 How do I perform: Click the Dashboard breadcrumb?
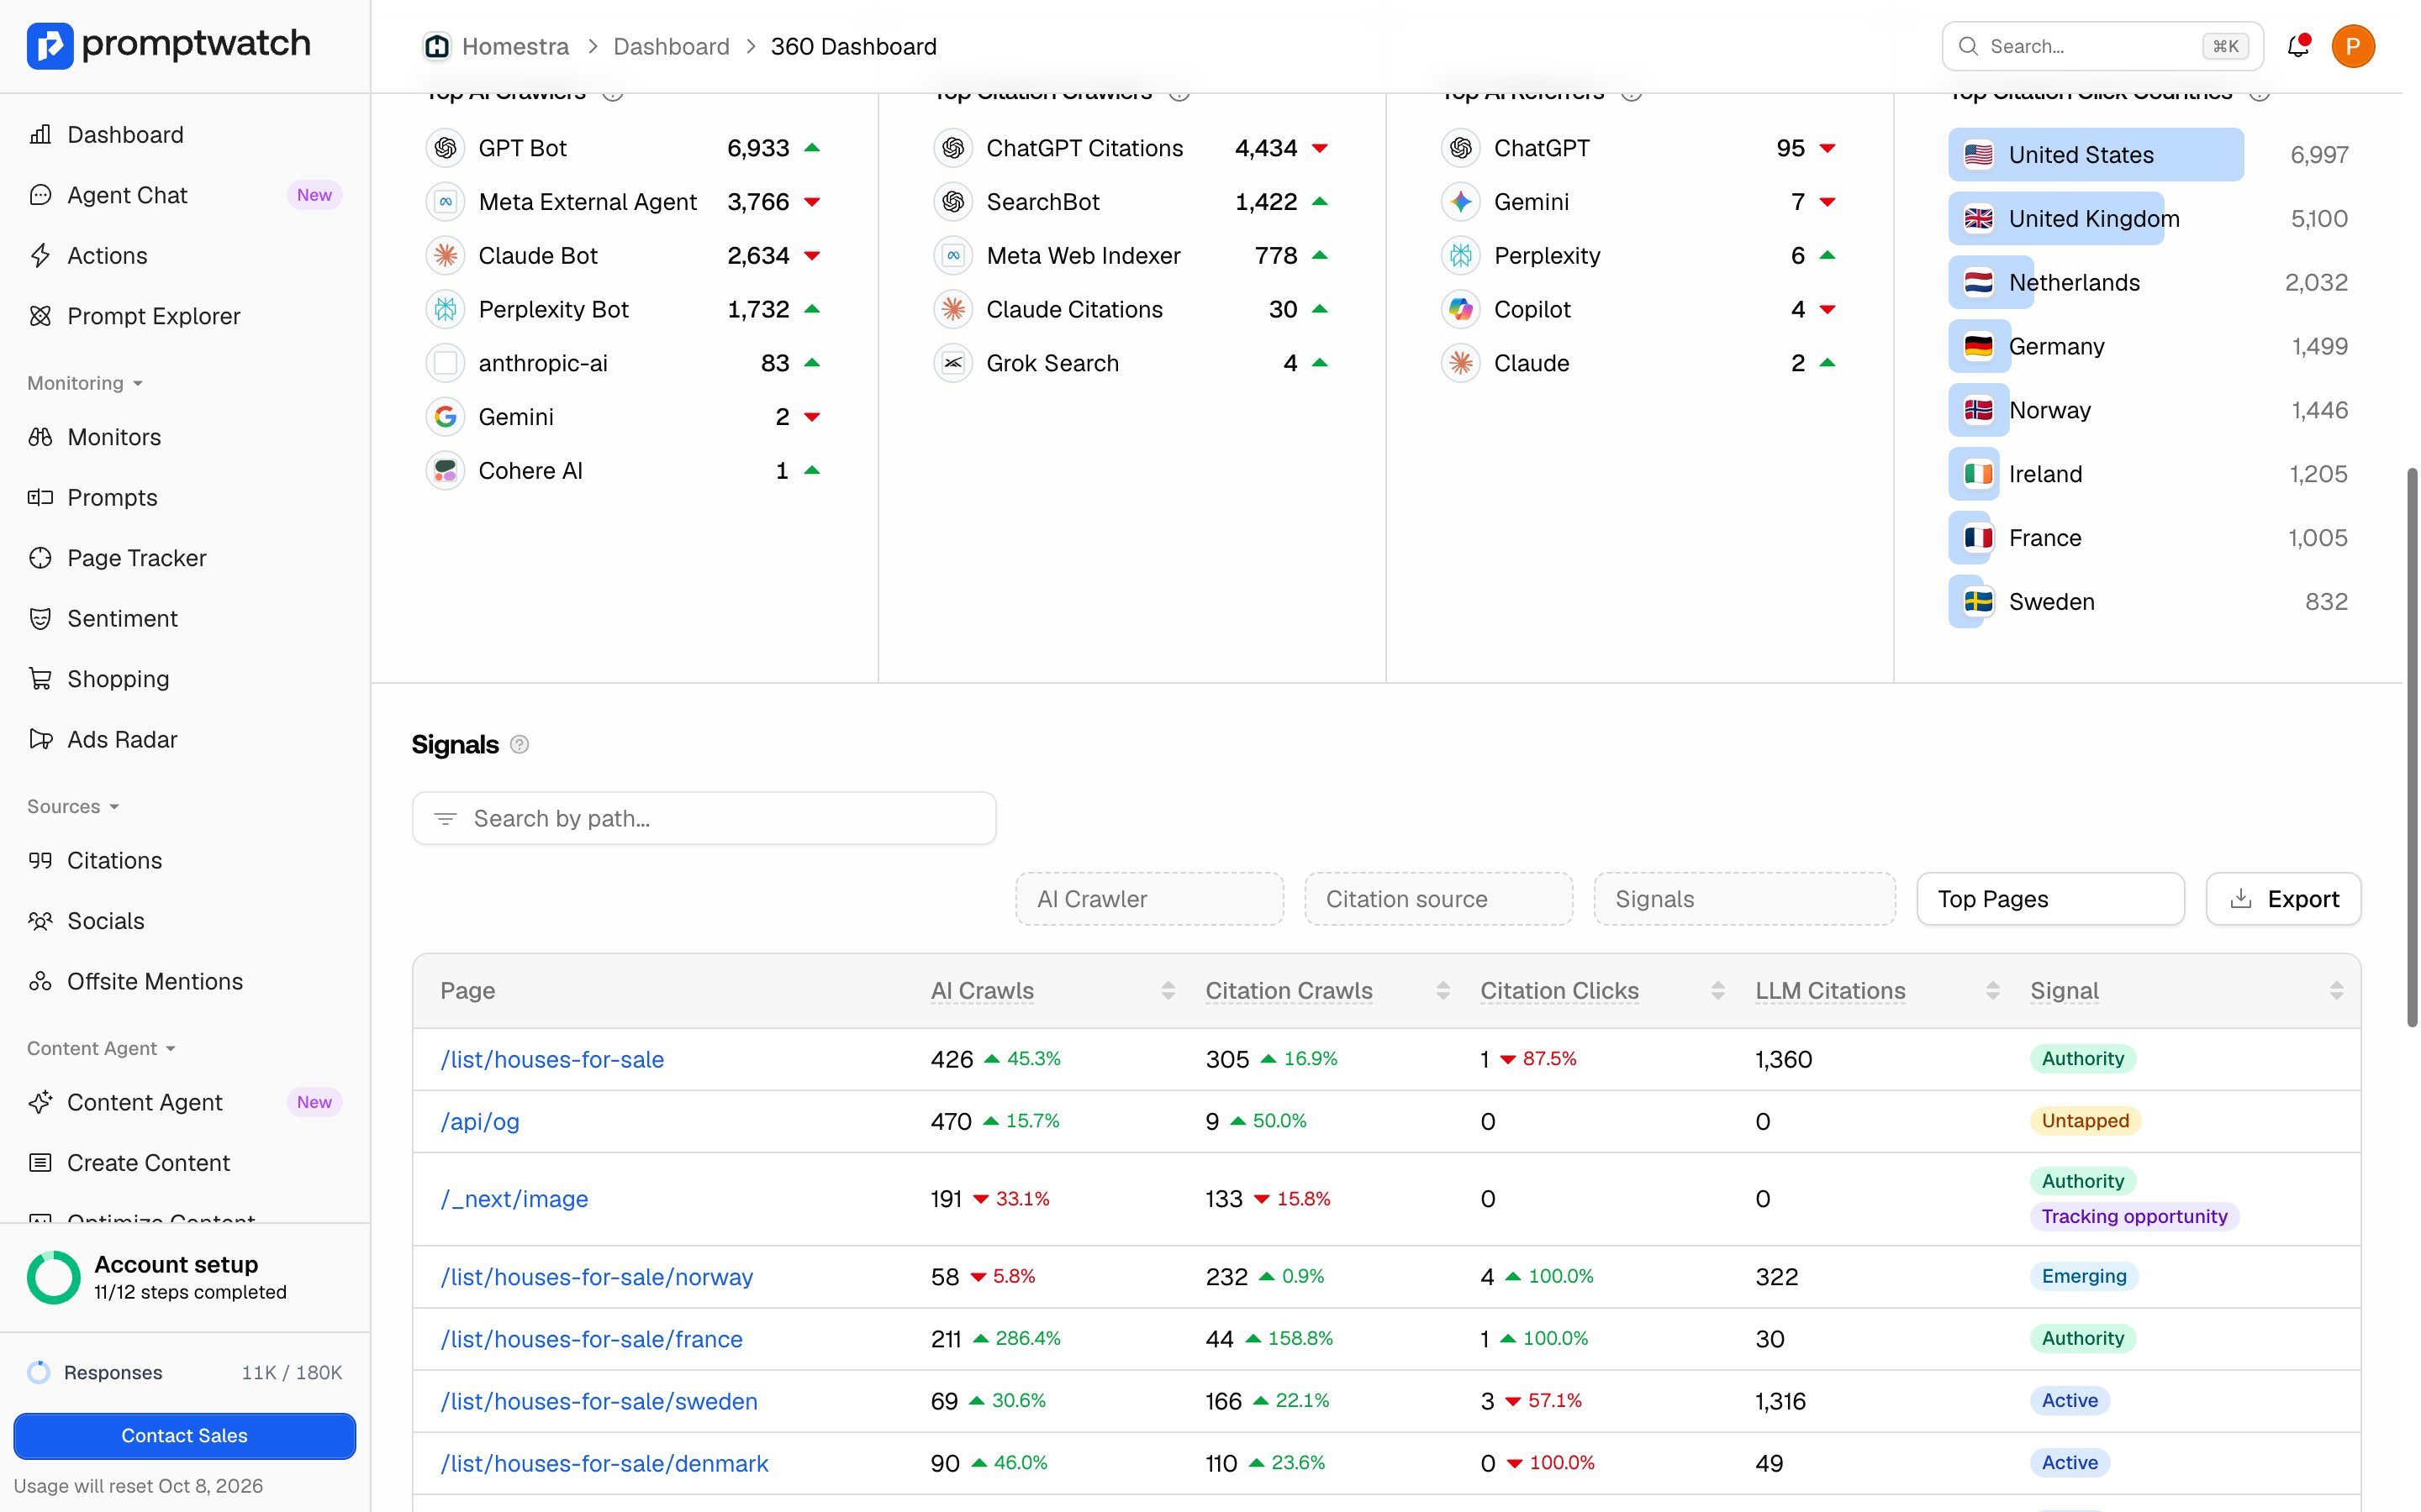click(672, 46)
